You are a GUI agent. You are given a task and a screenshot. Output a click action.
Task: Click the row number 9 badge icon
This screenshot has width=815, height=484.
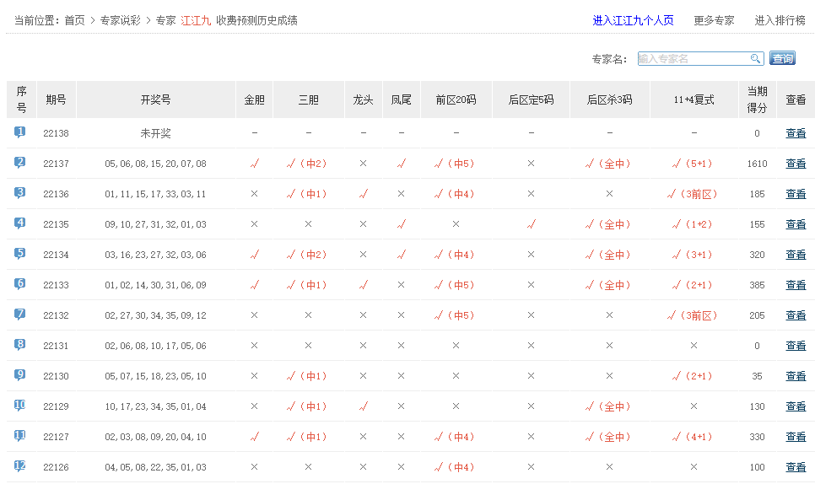point(20,375)
